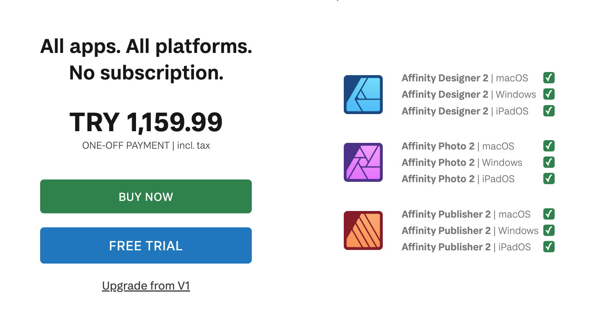The image size is (594, 320).
Task: Toggle the Affinity Designer 2 Windows checkmark
Action: [x=549, y=94]
